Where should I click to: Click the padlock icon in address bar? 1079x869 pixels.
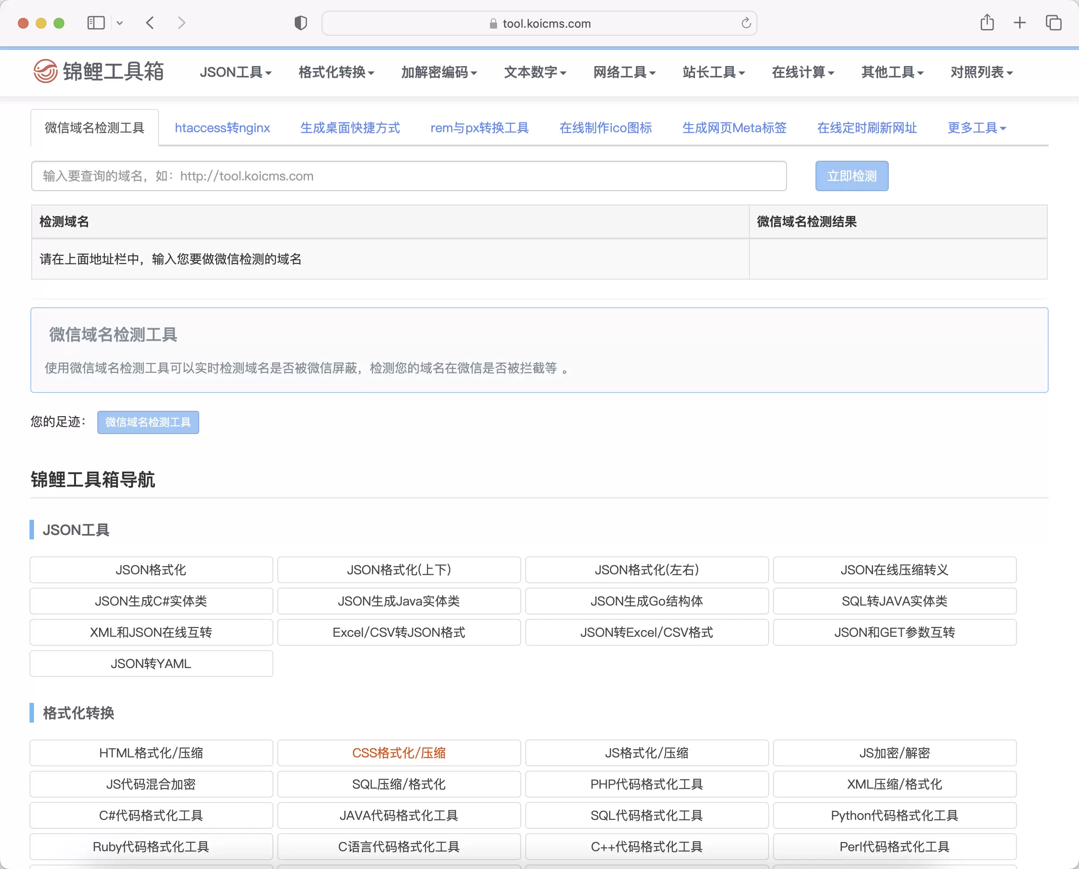(x=493, y=24)
